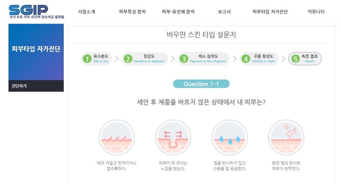341x184 pixels.
Task: Open the 피부특성 분석 menu
Action: (132, 11)
